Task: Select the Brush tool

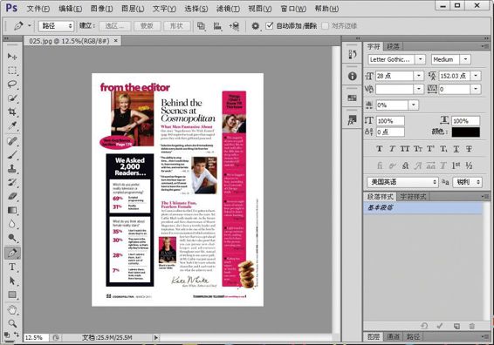Action: coord(12,155)
